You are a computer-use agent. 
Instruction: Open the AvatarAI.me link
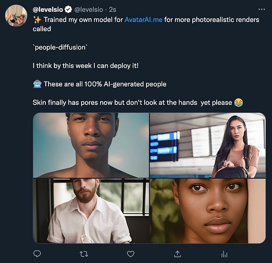143,20
